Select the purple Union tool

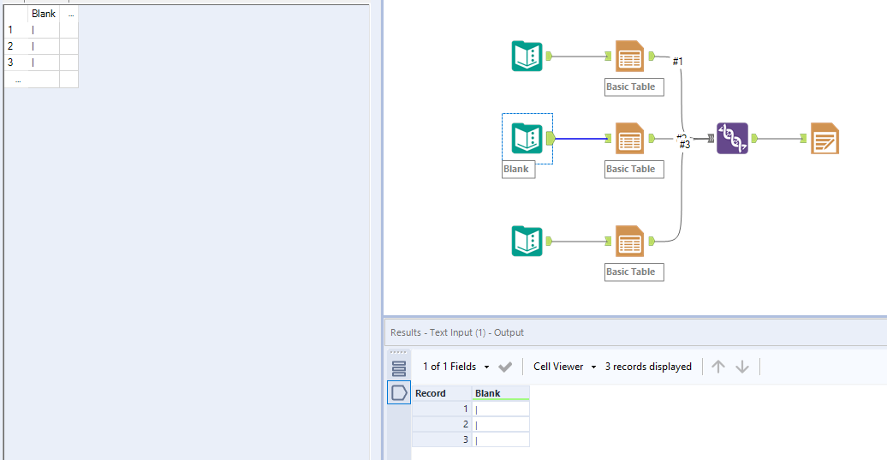pyautogui.click(x=732, y=139)
